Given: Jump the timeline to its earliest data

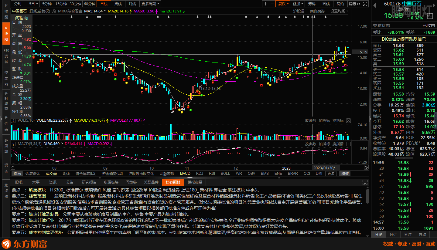Looking at the screenshot, I should coord(13,167).
